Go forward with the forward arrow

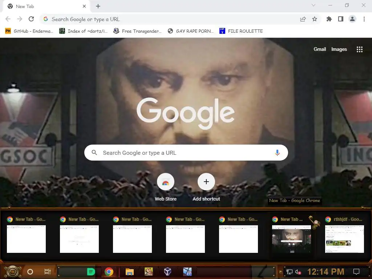click(20, 19)
